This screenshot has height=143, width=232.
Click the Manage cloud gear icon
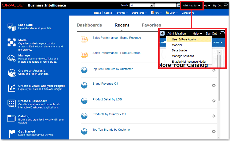12,58
